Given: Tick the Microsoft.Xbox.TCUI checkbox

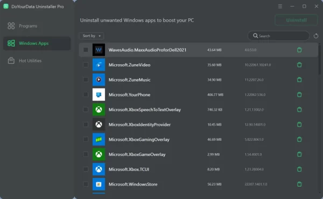Looking at the screenshot, I should pos(86,169).
